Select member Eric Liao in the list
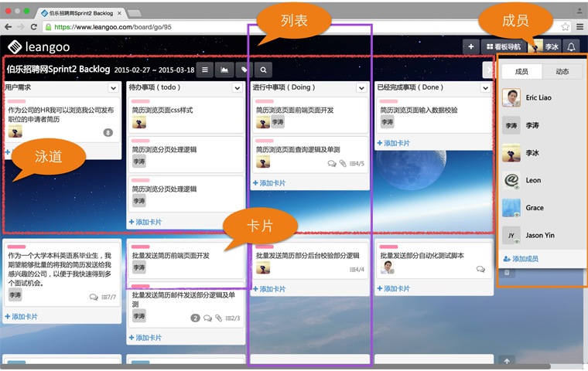Image resolution: width=588 pixels, height=371 pixels. click(x=538, y=98)
